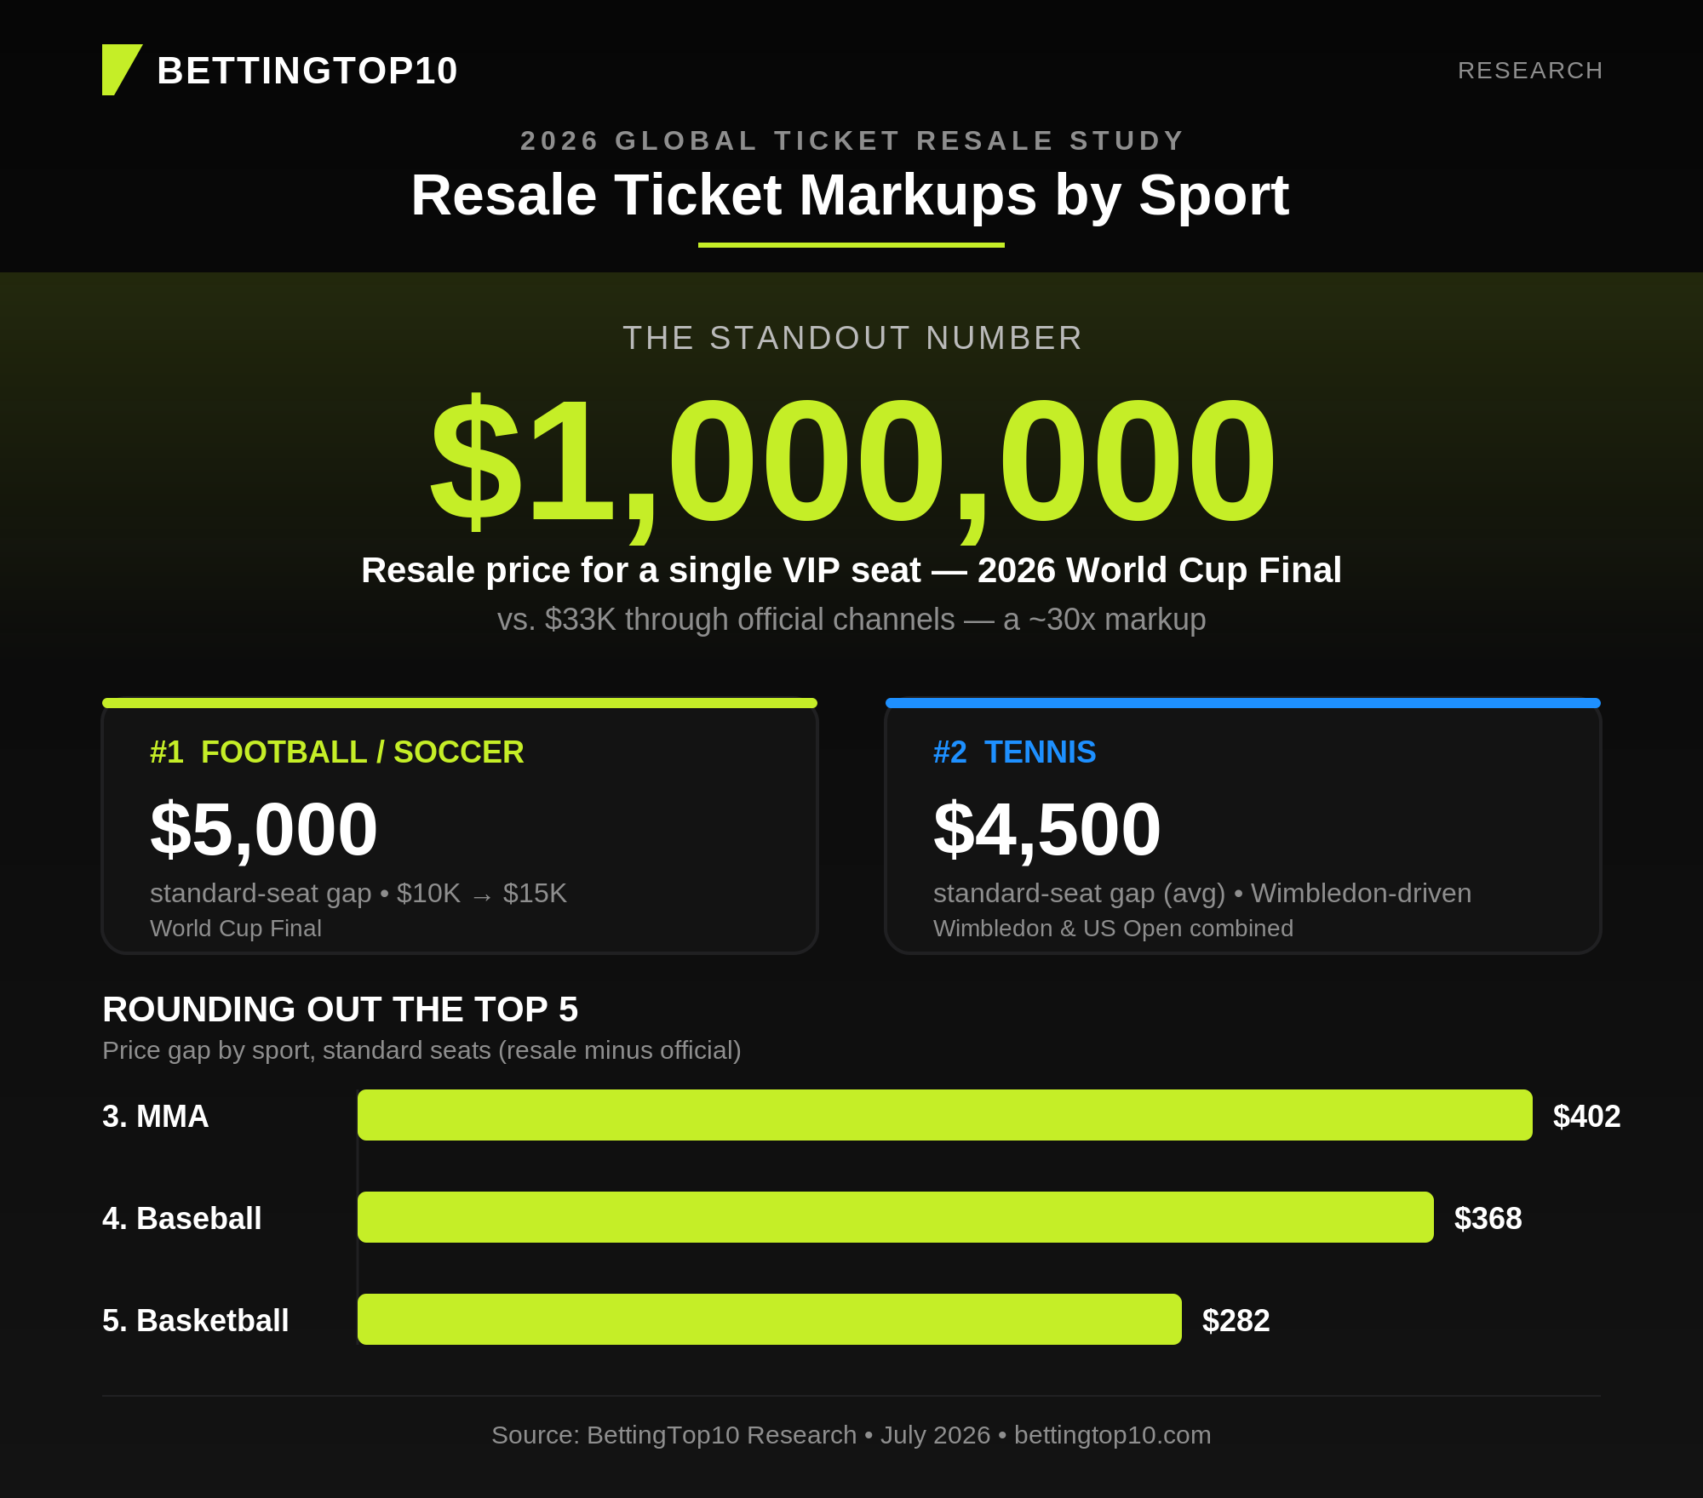Select the Baseball bar showing $368
Screen dimensions: 1703x1498
tap(896, 1217)
